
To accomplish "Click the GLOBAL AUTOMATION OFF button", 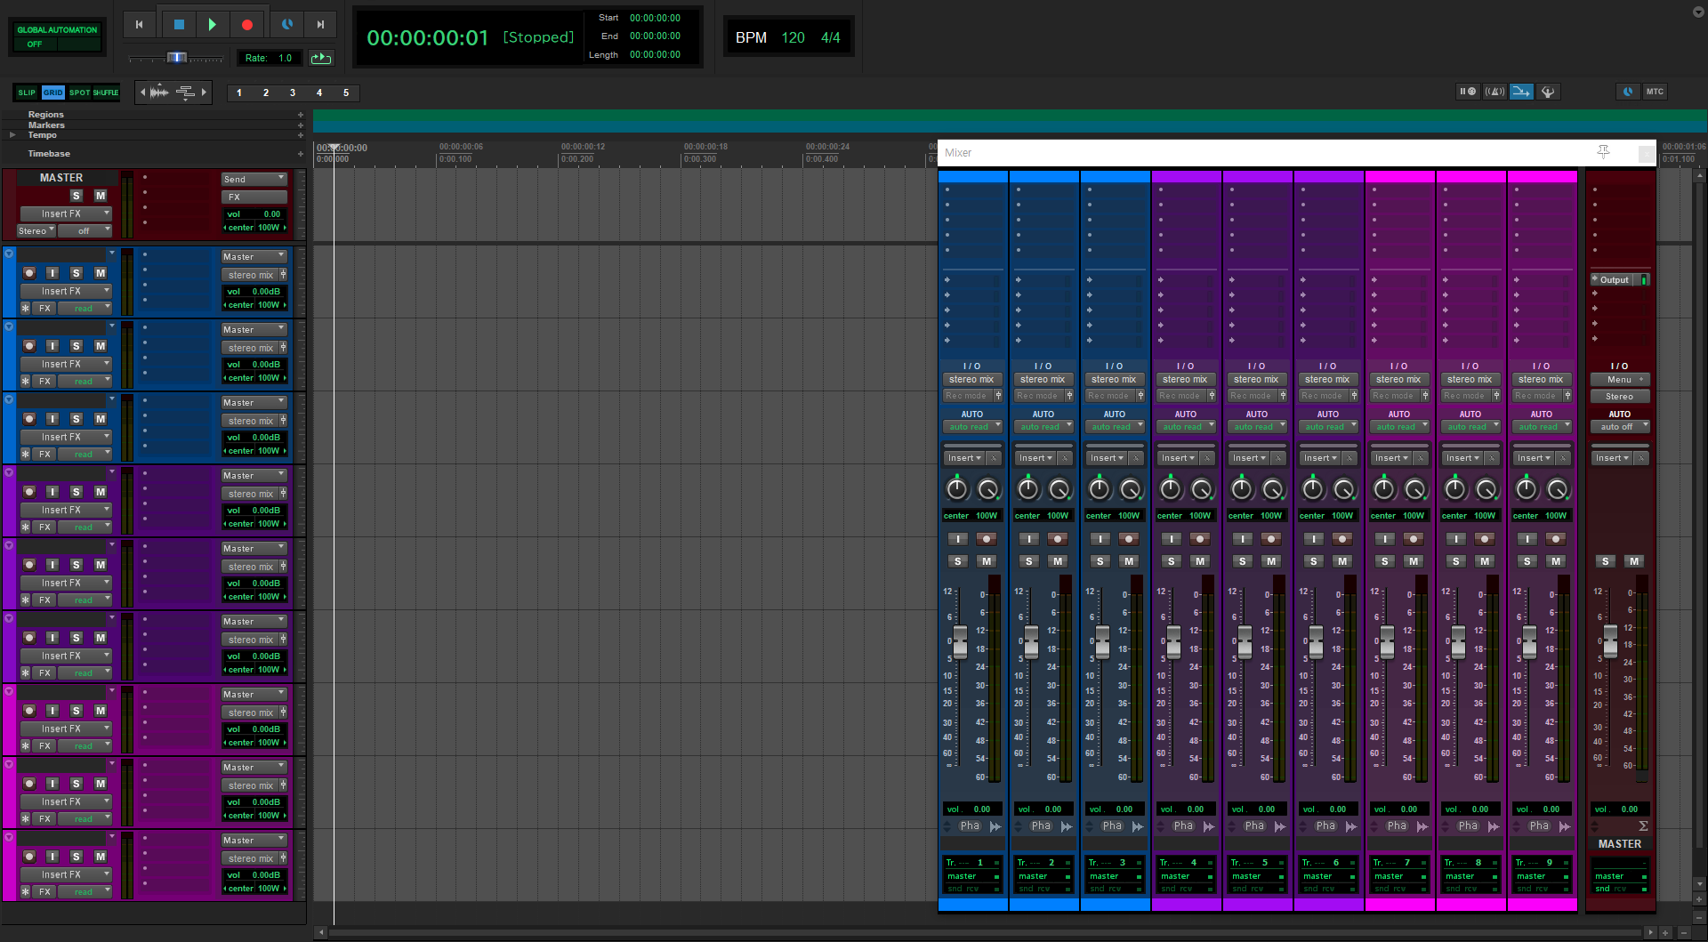I will [57, 36].
